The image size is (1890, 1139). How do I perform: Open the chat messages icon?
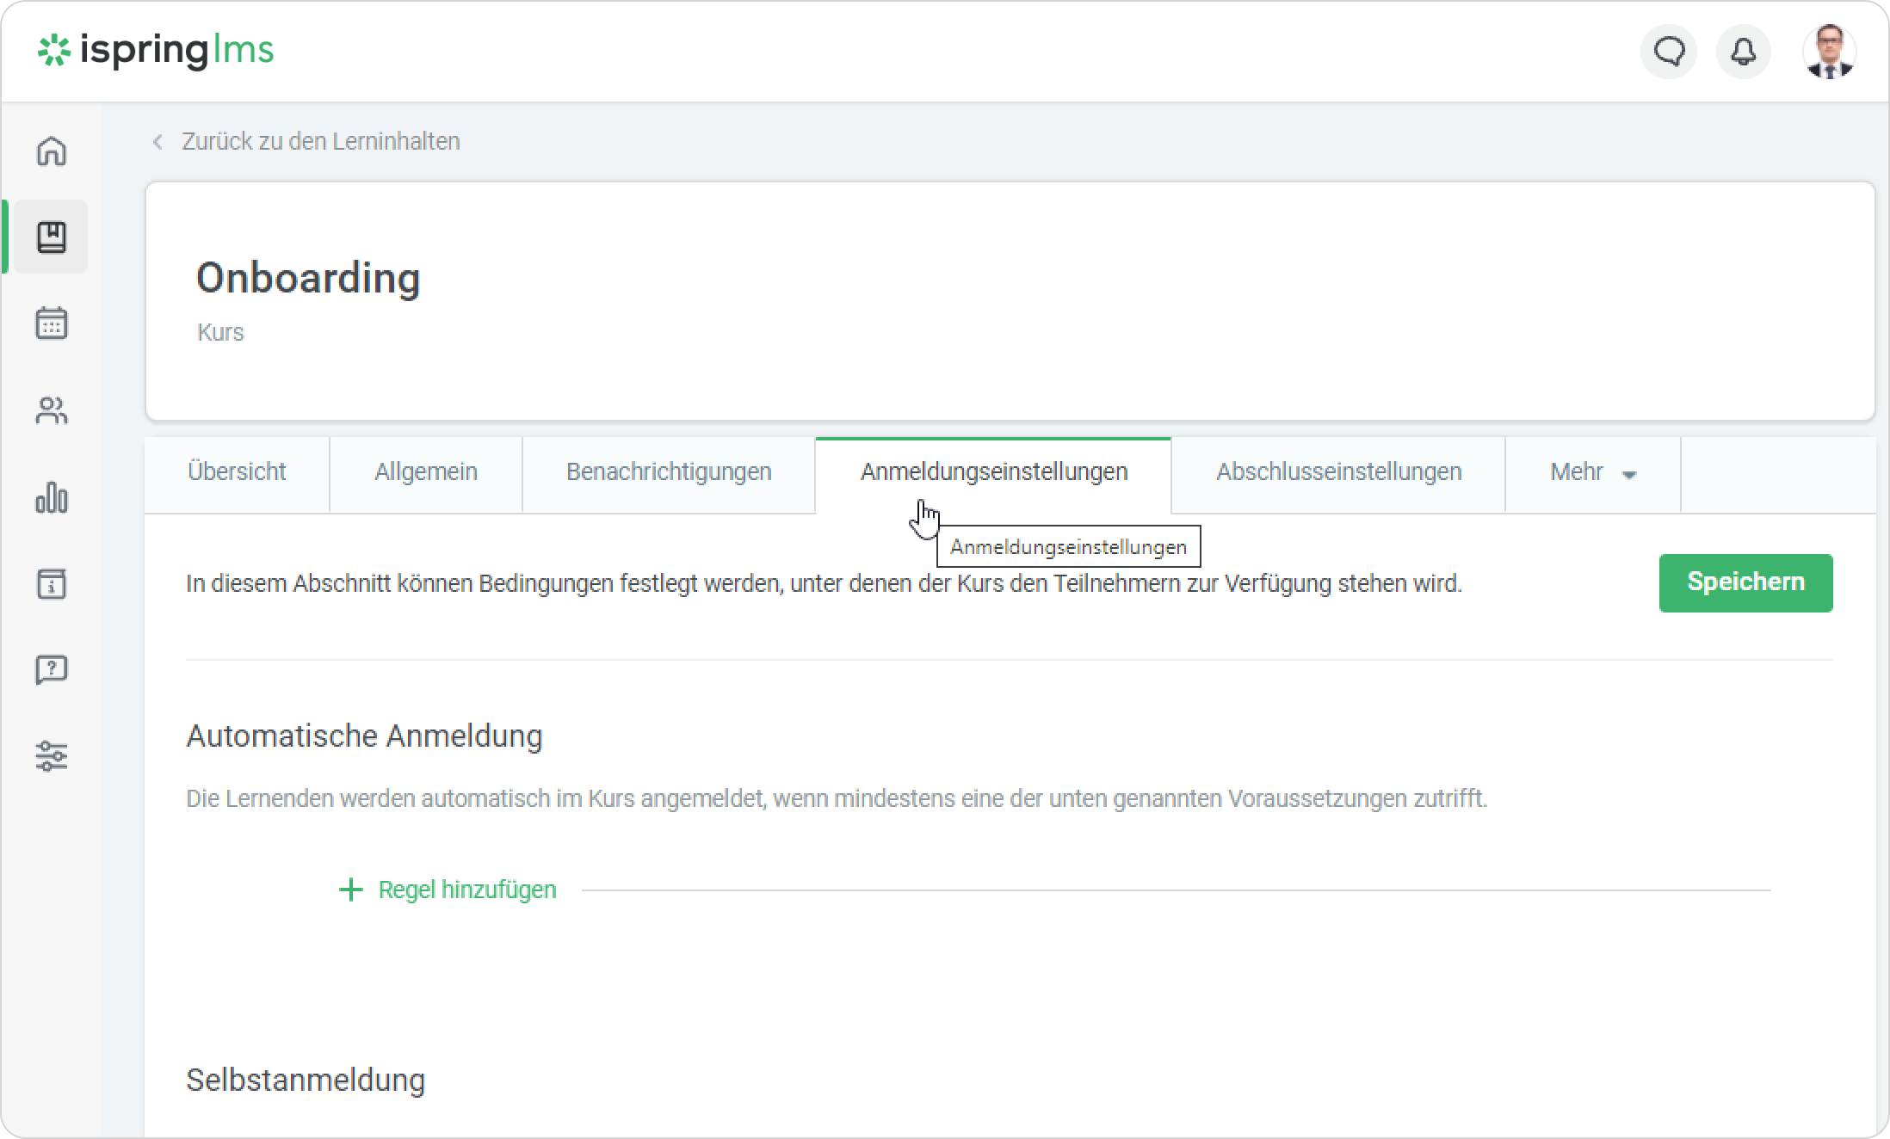[1669, 52]
